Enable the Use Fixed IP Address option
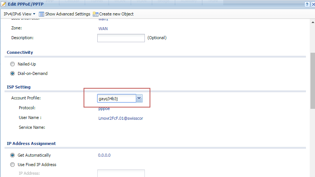 pyautogui.click(x=12, y=165)
